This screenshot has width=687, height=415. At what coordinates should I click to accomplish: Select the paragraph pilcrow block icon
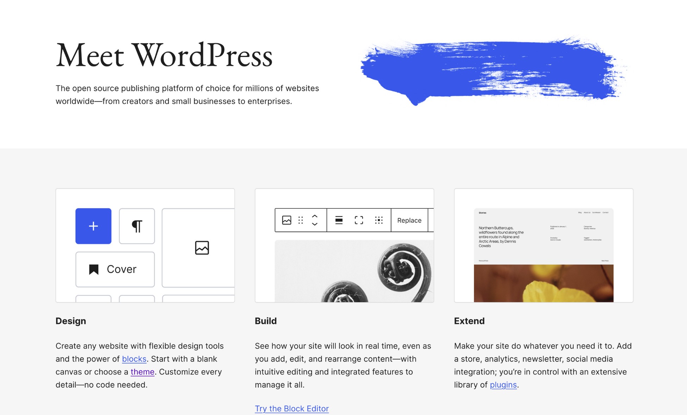[x=137, y=226]
